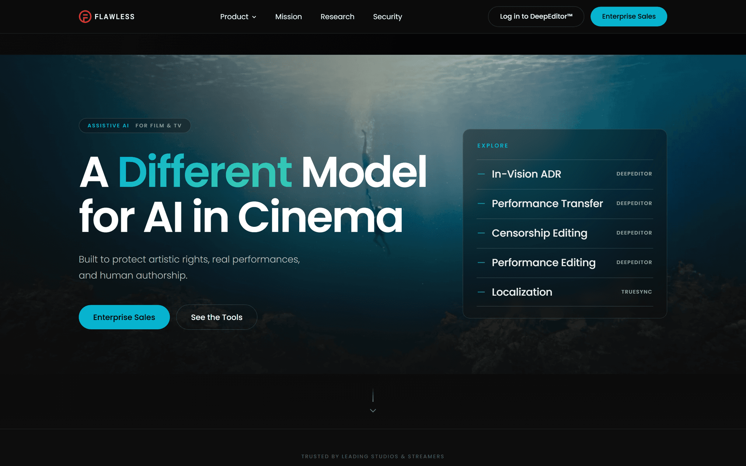Open the Mission page
Screen dimensions: 746x466
click(288, 17)
